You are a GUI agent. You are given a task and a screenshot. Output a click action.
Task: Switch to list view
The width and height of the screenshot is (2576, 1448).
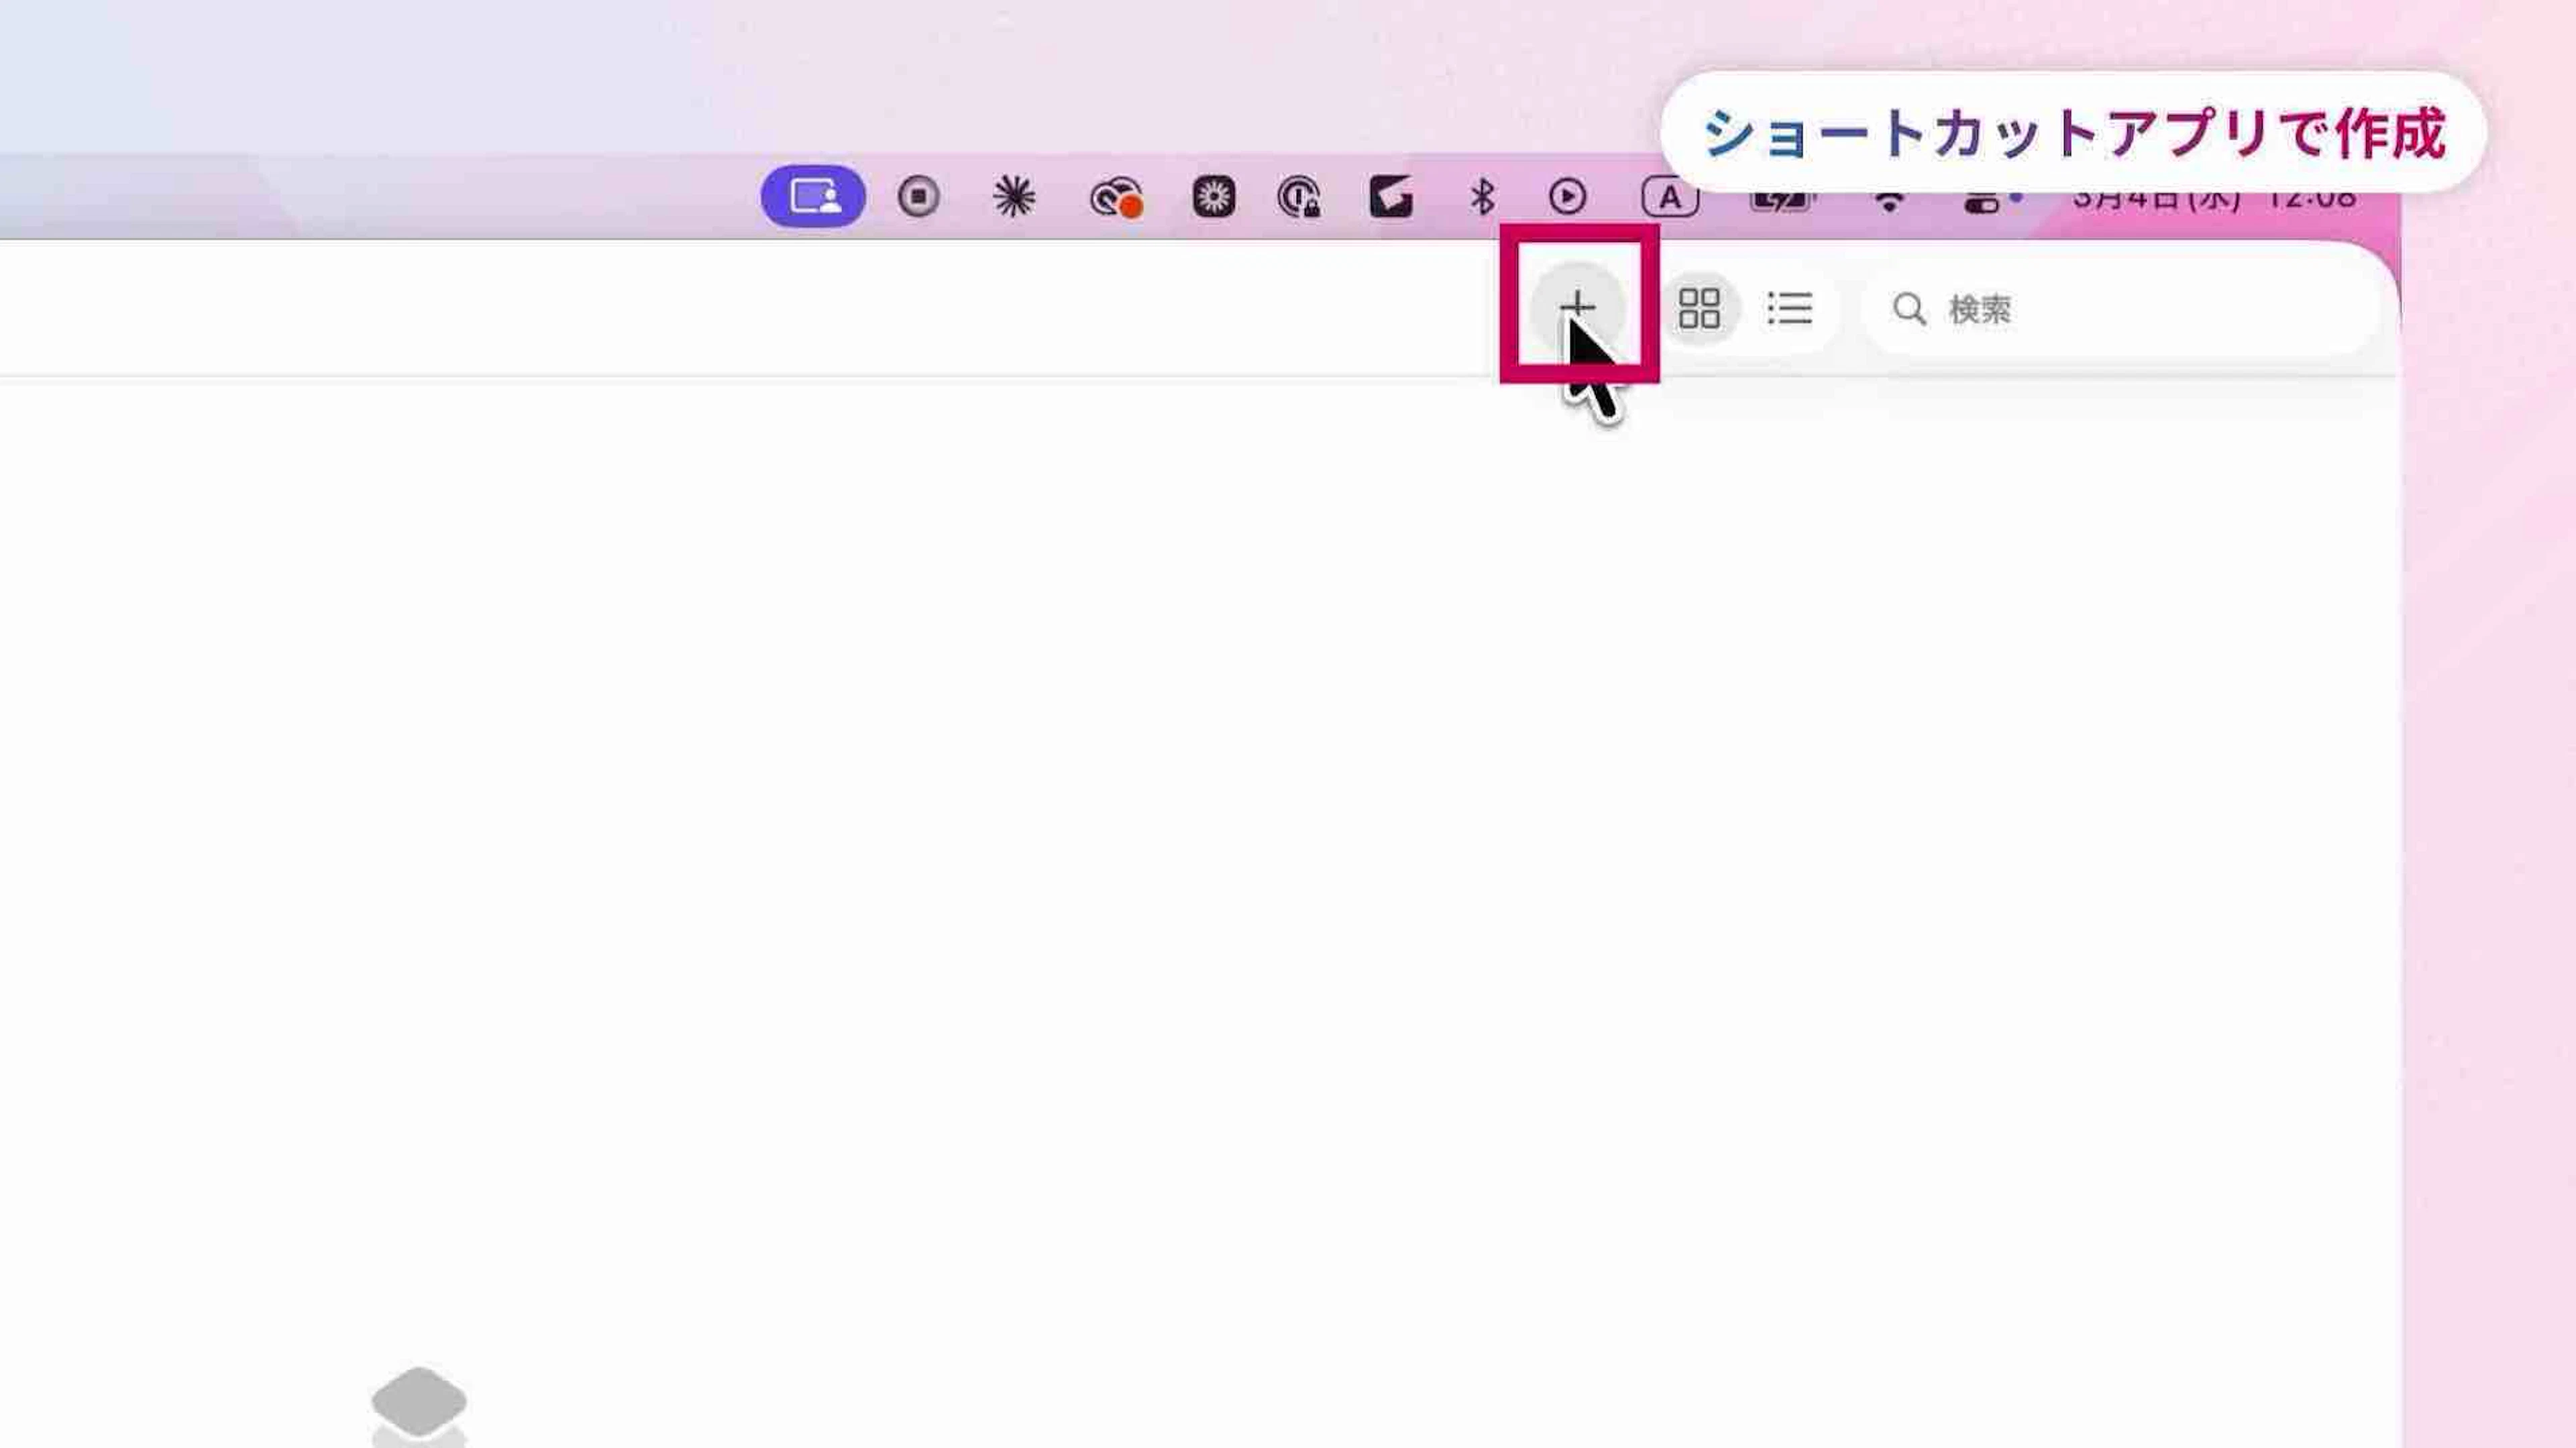click(x=1789, y=308)
